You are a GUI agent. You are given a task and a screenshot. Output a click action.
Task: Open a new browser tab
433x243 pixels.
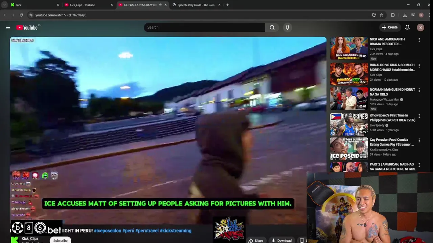coord(227,5)
